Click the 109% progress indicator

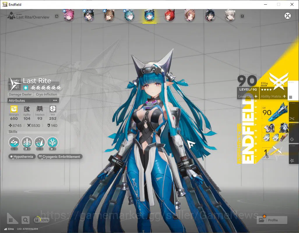41,220
